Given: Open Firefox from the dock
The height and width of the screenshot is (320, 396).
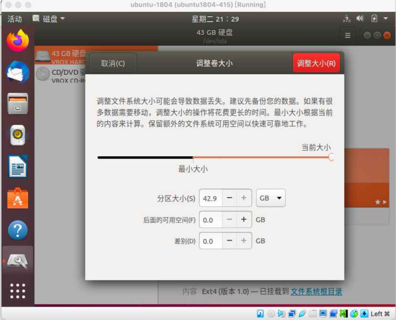Looking at the screenshot, I should (x=18, y=40).
